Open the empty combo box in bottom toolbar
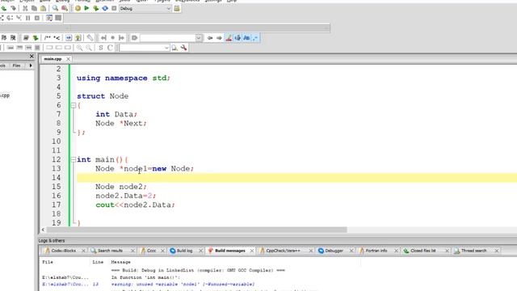Image resolution: width=517 pixels, height=291 pixels. [145, 48]
